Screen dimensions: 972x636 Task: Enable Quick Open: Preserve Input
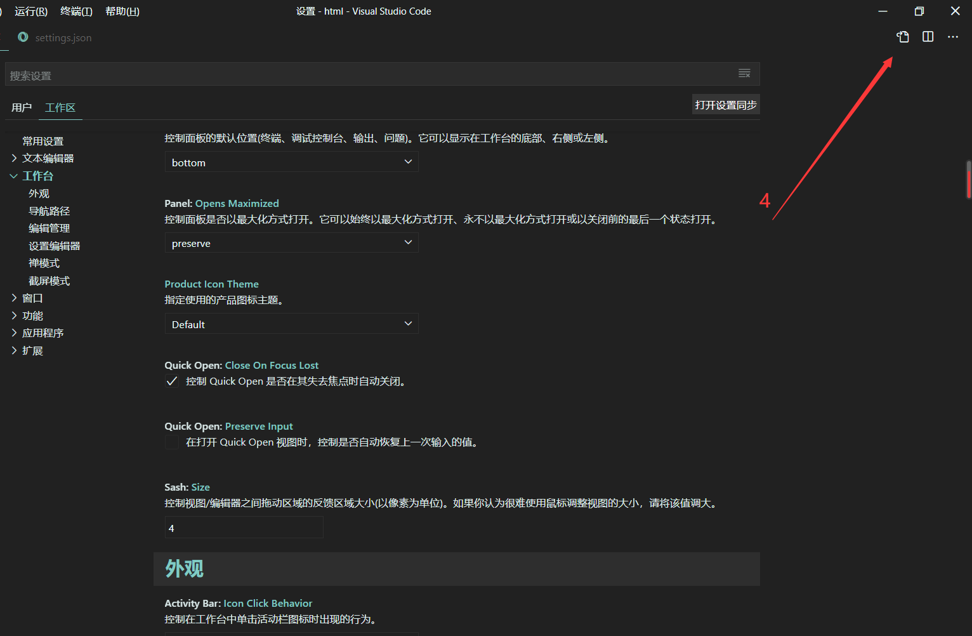171,442
